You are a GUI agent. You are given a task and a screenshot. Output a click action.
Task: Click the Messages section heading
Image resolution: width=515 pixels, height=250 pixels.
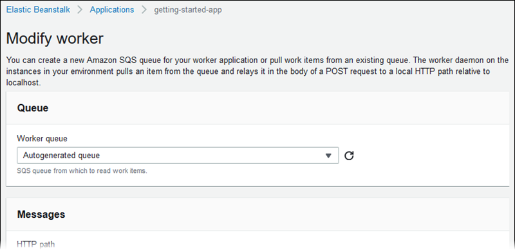coord(41,215)
